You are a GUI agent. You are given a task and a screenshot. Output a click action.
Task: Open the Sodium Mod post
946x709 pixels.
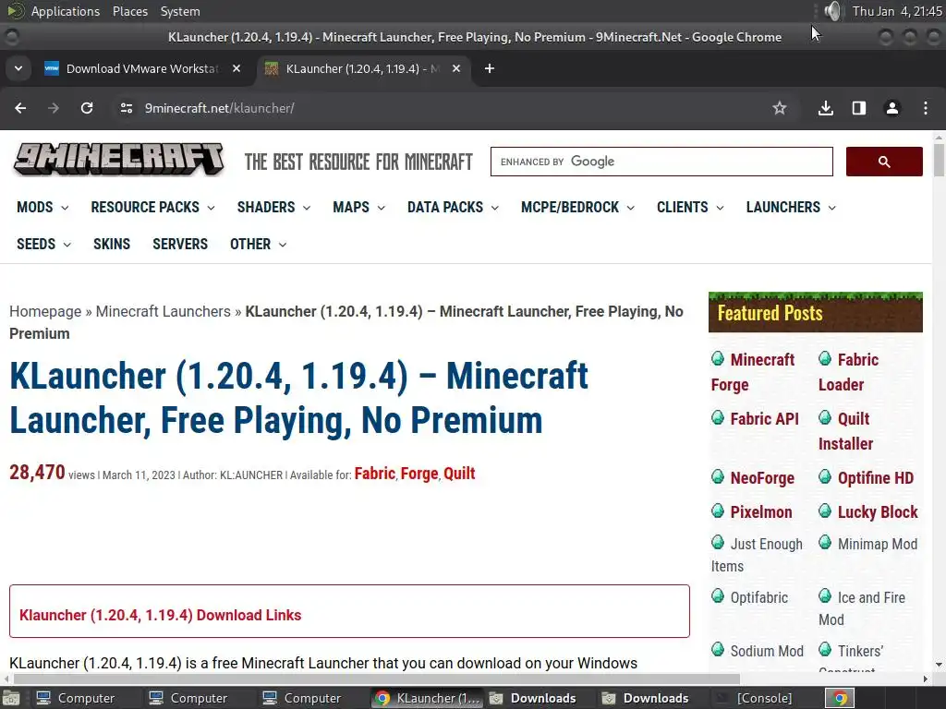(x=767, y=651)
